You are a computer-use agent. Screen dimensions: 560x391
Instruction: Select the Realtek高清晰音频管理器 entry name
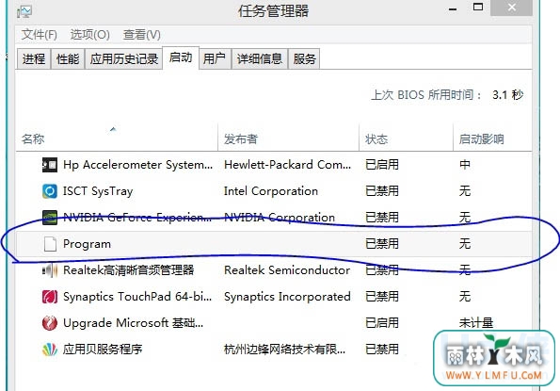(x=129, y=270)
